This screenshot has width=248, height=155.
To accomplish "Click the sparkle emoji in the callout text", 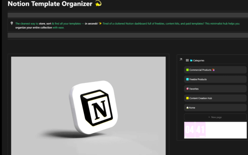I will click(100, 23).
